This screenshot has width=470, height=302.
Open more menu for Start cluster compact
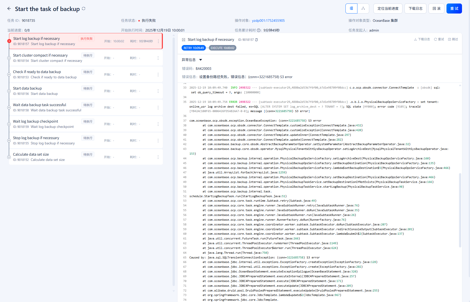point(158,58)
